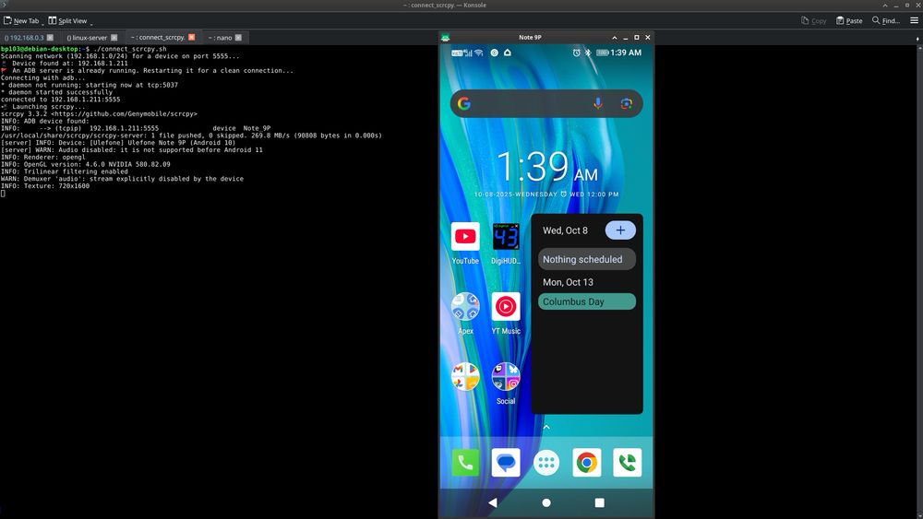
Task: Close the Note 9P scrcpy window
Action: tap(648, 37)
